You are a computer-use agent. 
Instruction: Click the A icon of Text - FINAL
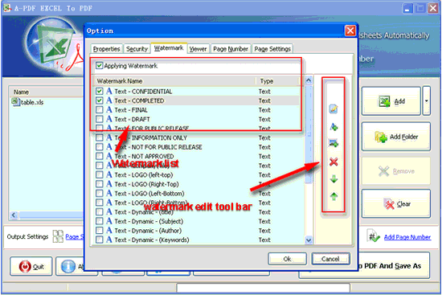109,110
